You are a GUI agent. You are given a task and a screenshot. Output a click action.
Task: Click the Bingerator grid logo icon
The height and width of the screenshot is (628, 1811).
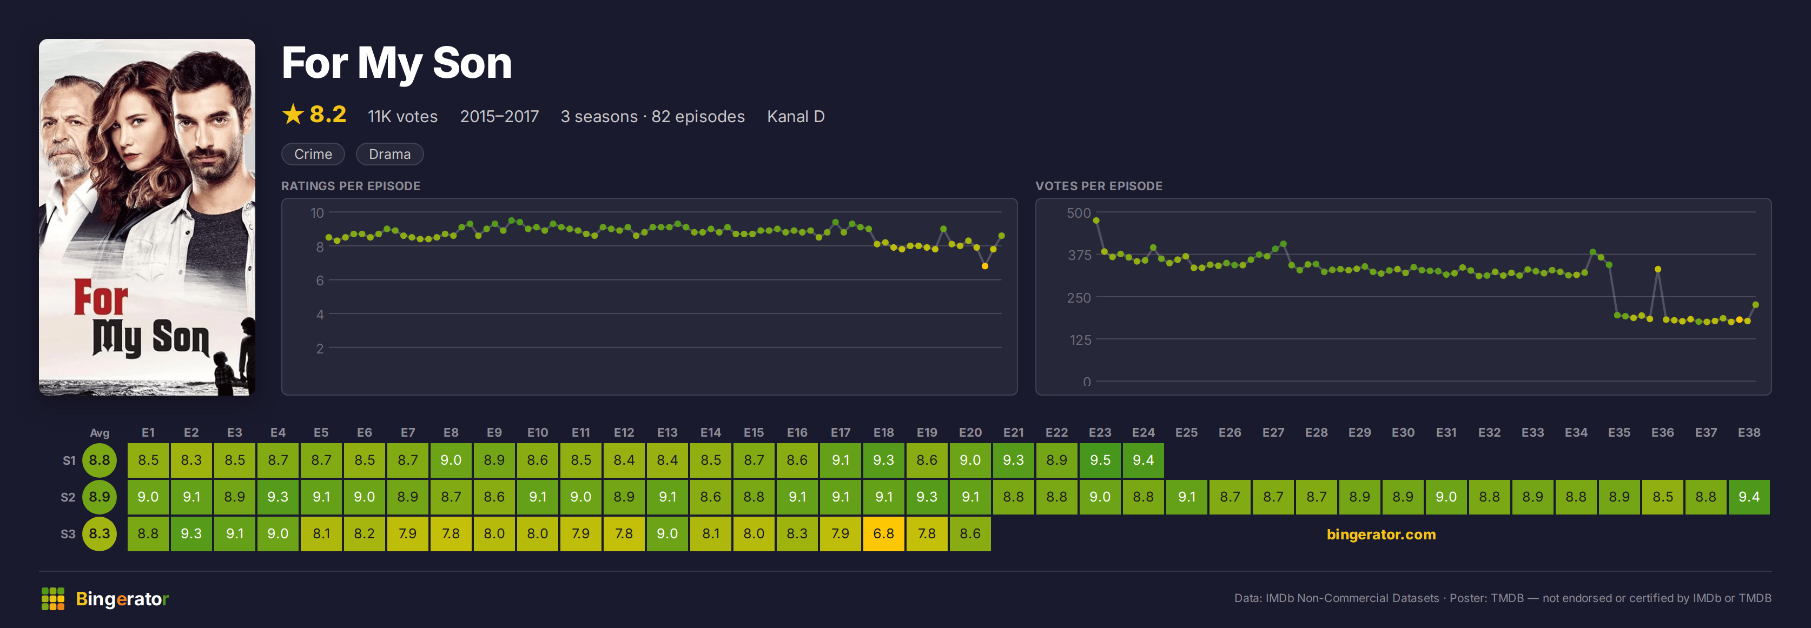point(52,598)
